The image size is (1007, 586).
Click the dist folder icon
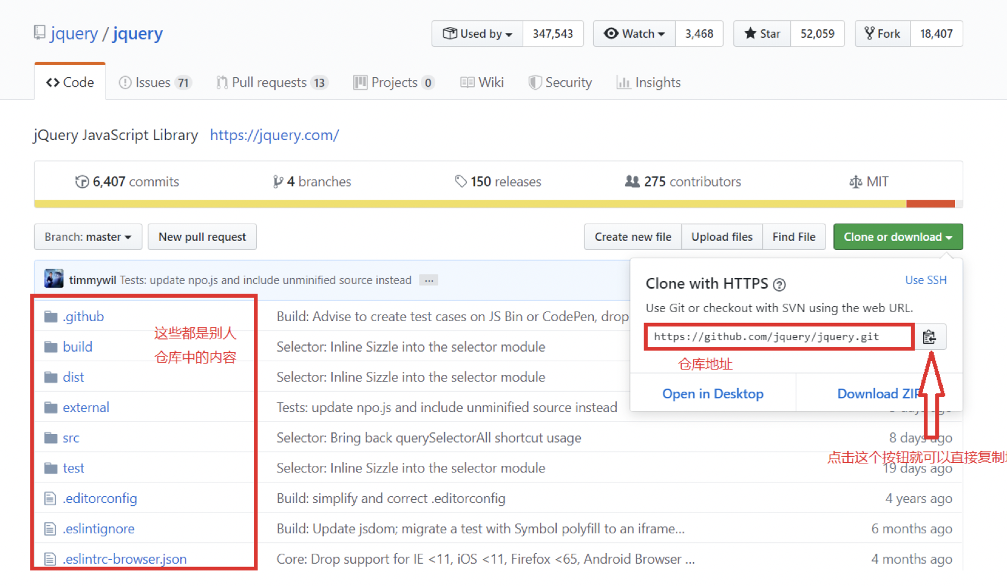point(51,377)
